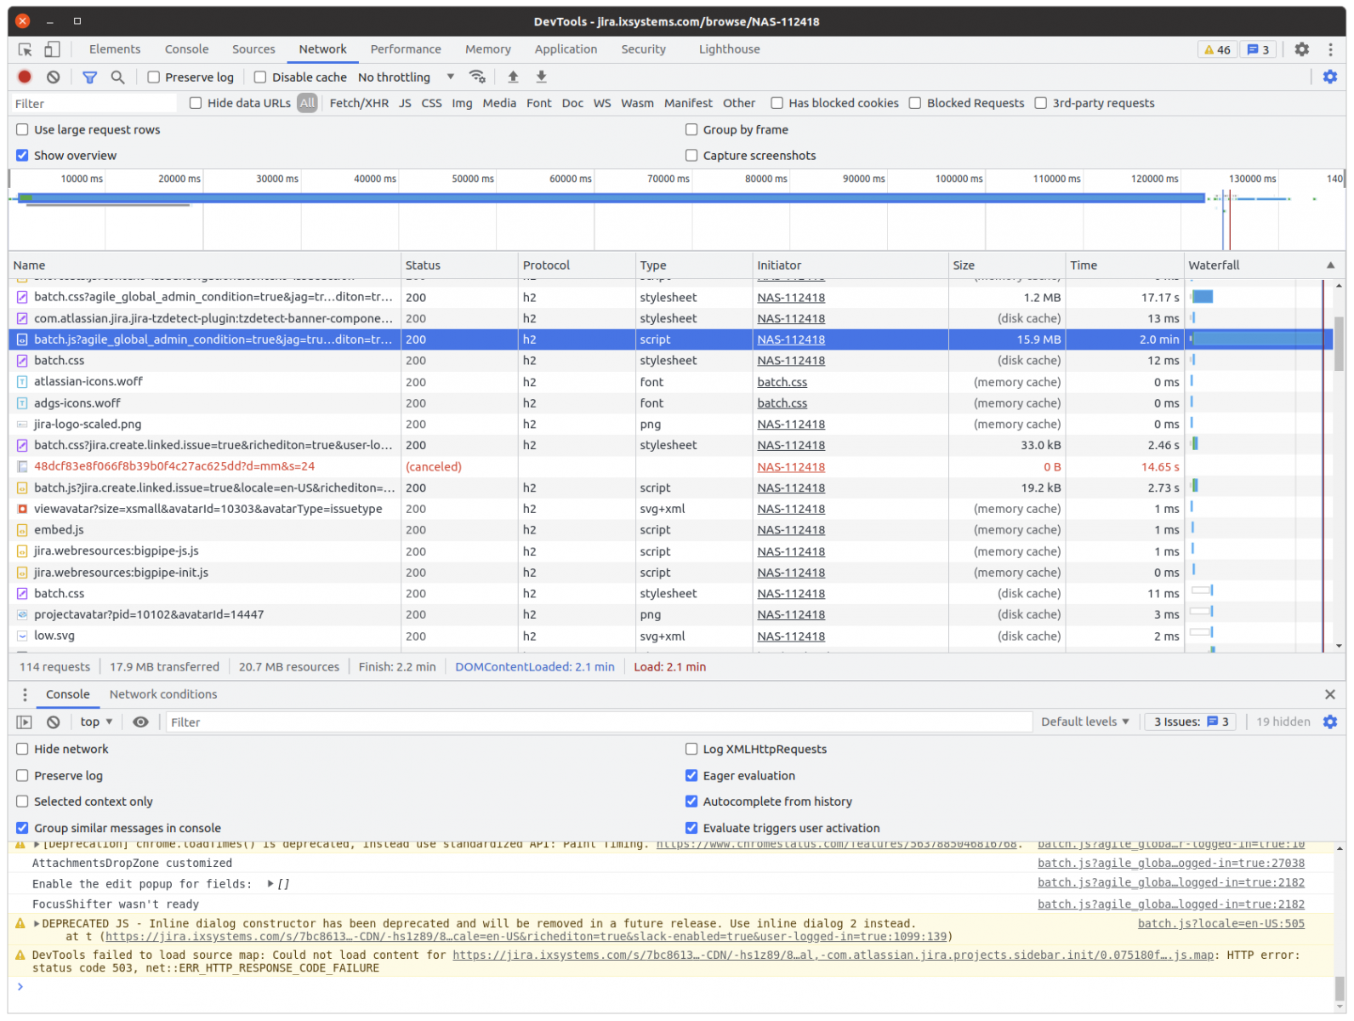The image size is (1354, 1021).
Task: Click the network table vertical scrollbar thumb
Action: pos(1339,344)
